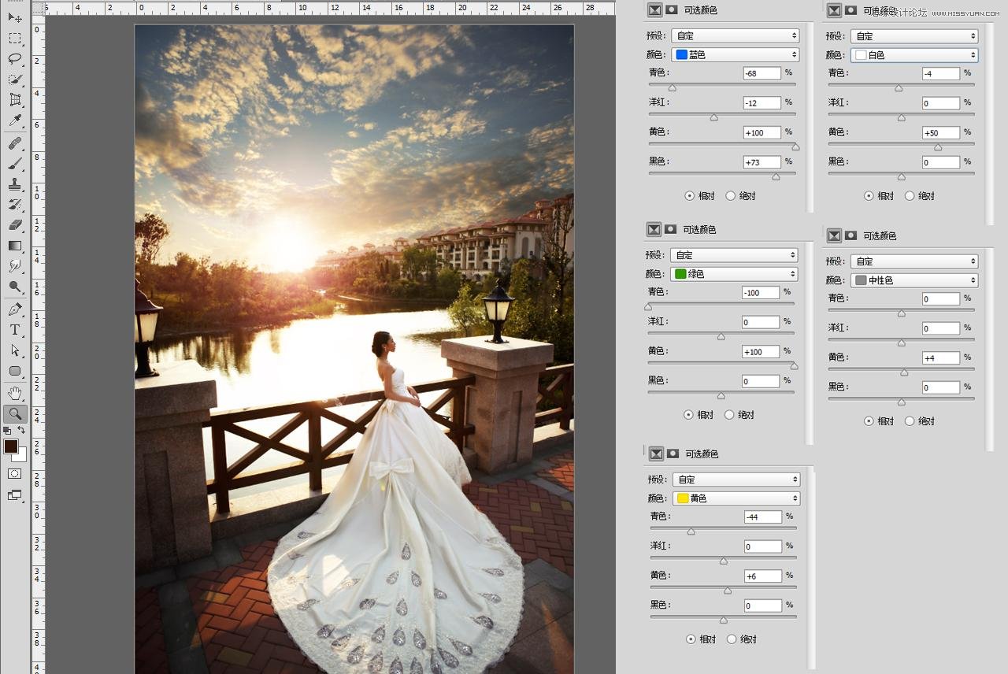Click the adjustment icon in the 绿色 panel header

[654, 229]
